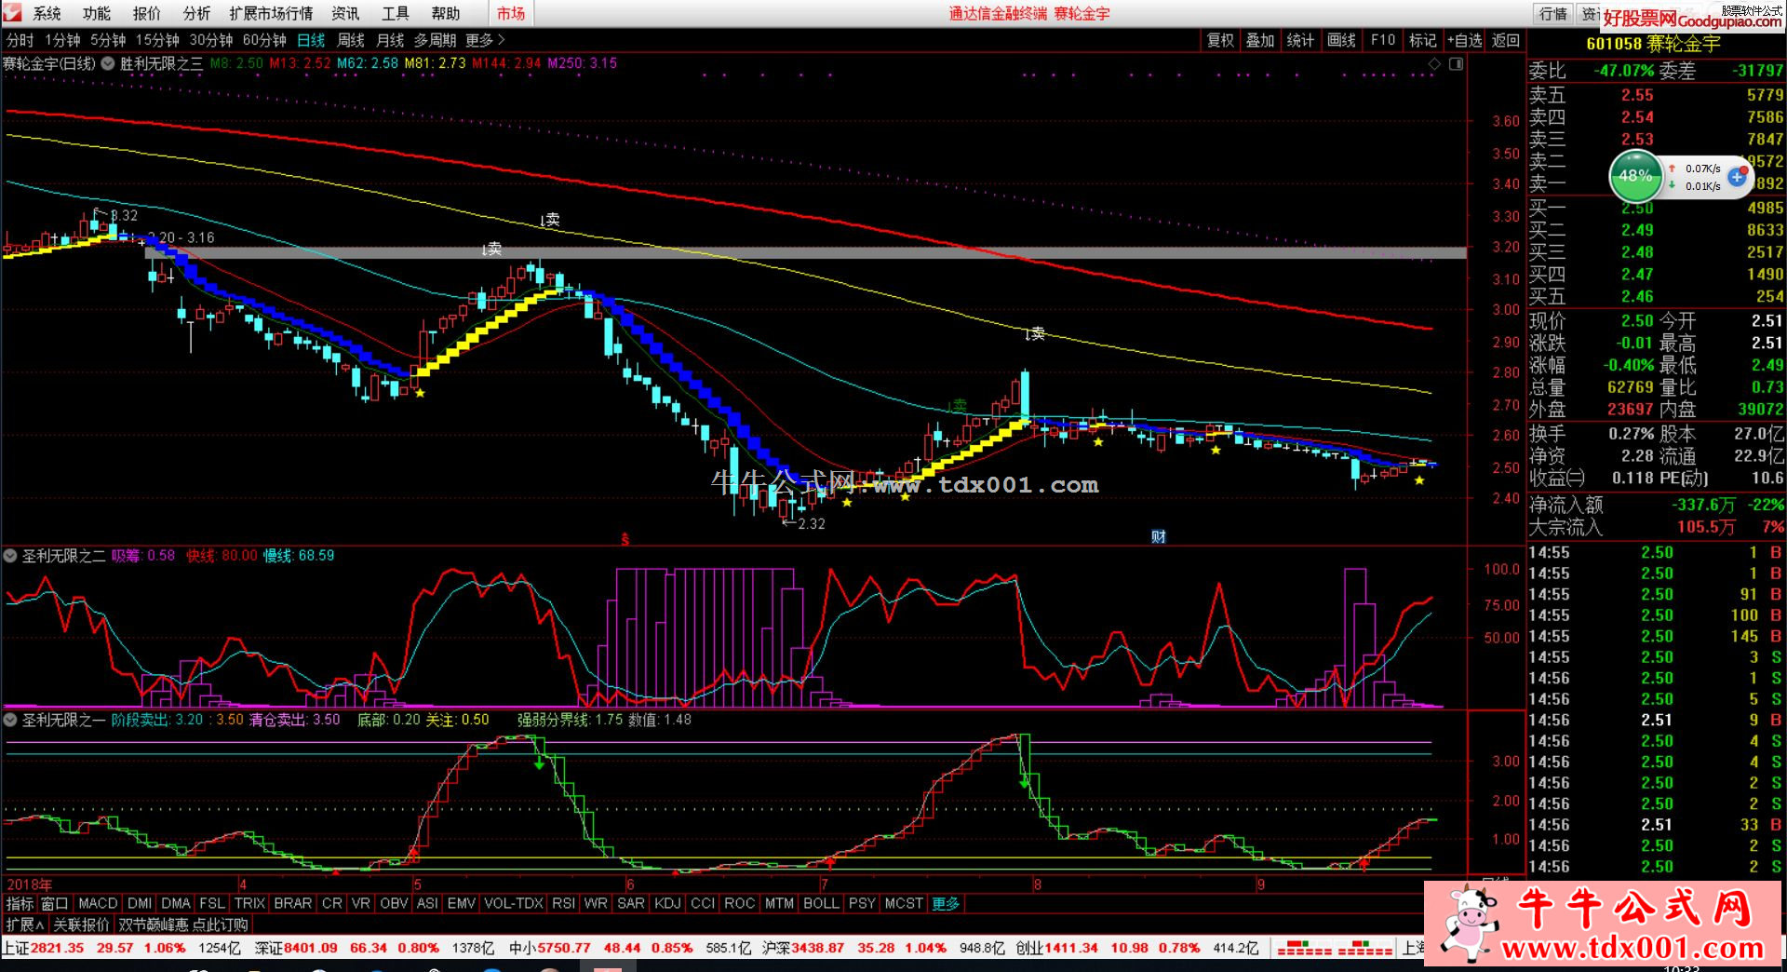Viewport: 1787px width, 972px height.
Task: Click the 双节巅峰惠 点此订购 link
Action: coord(183,925)
